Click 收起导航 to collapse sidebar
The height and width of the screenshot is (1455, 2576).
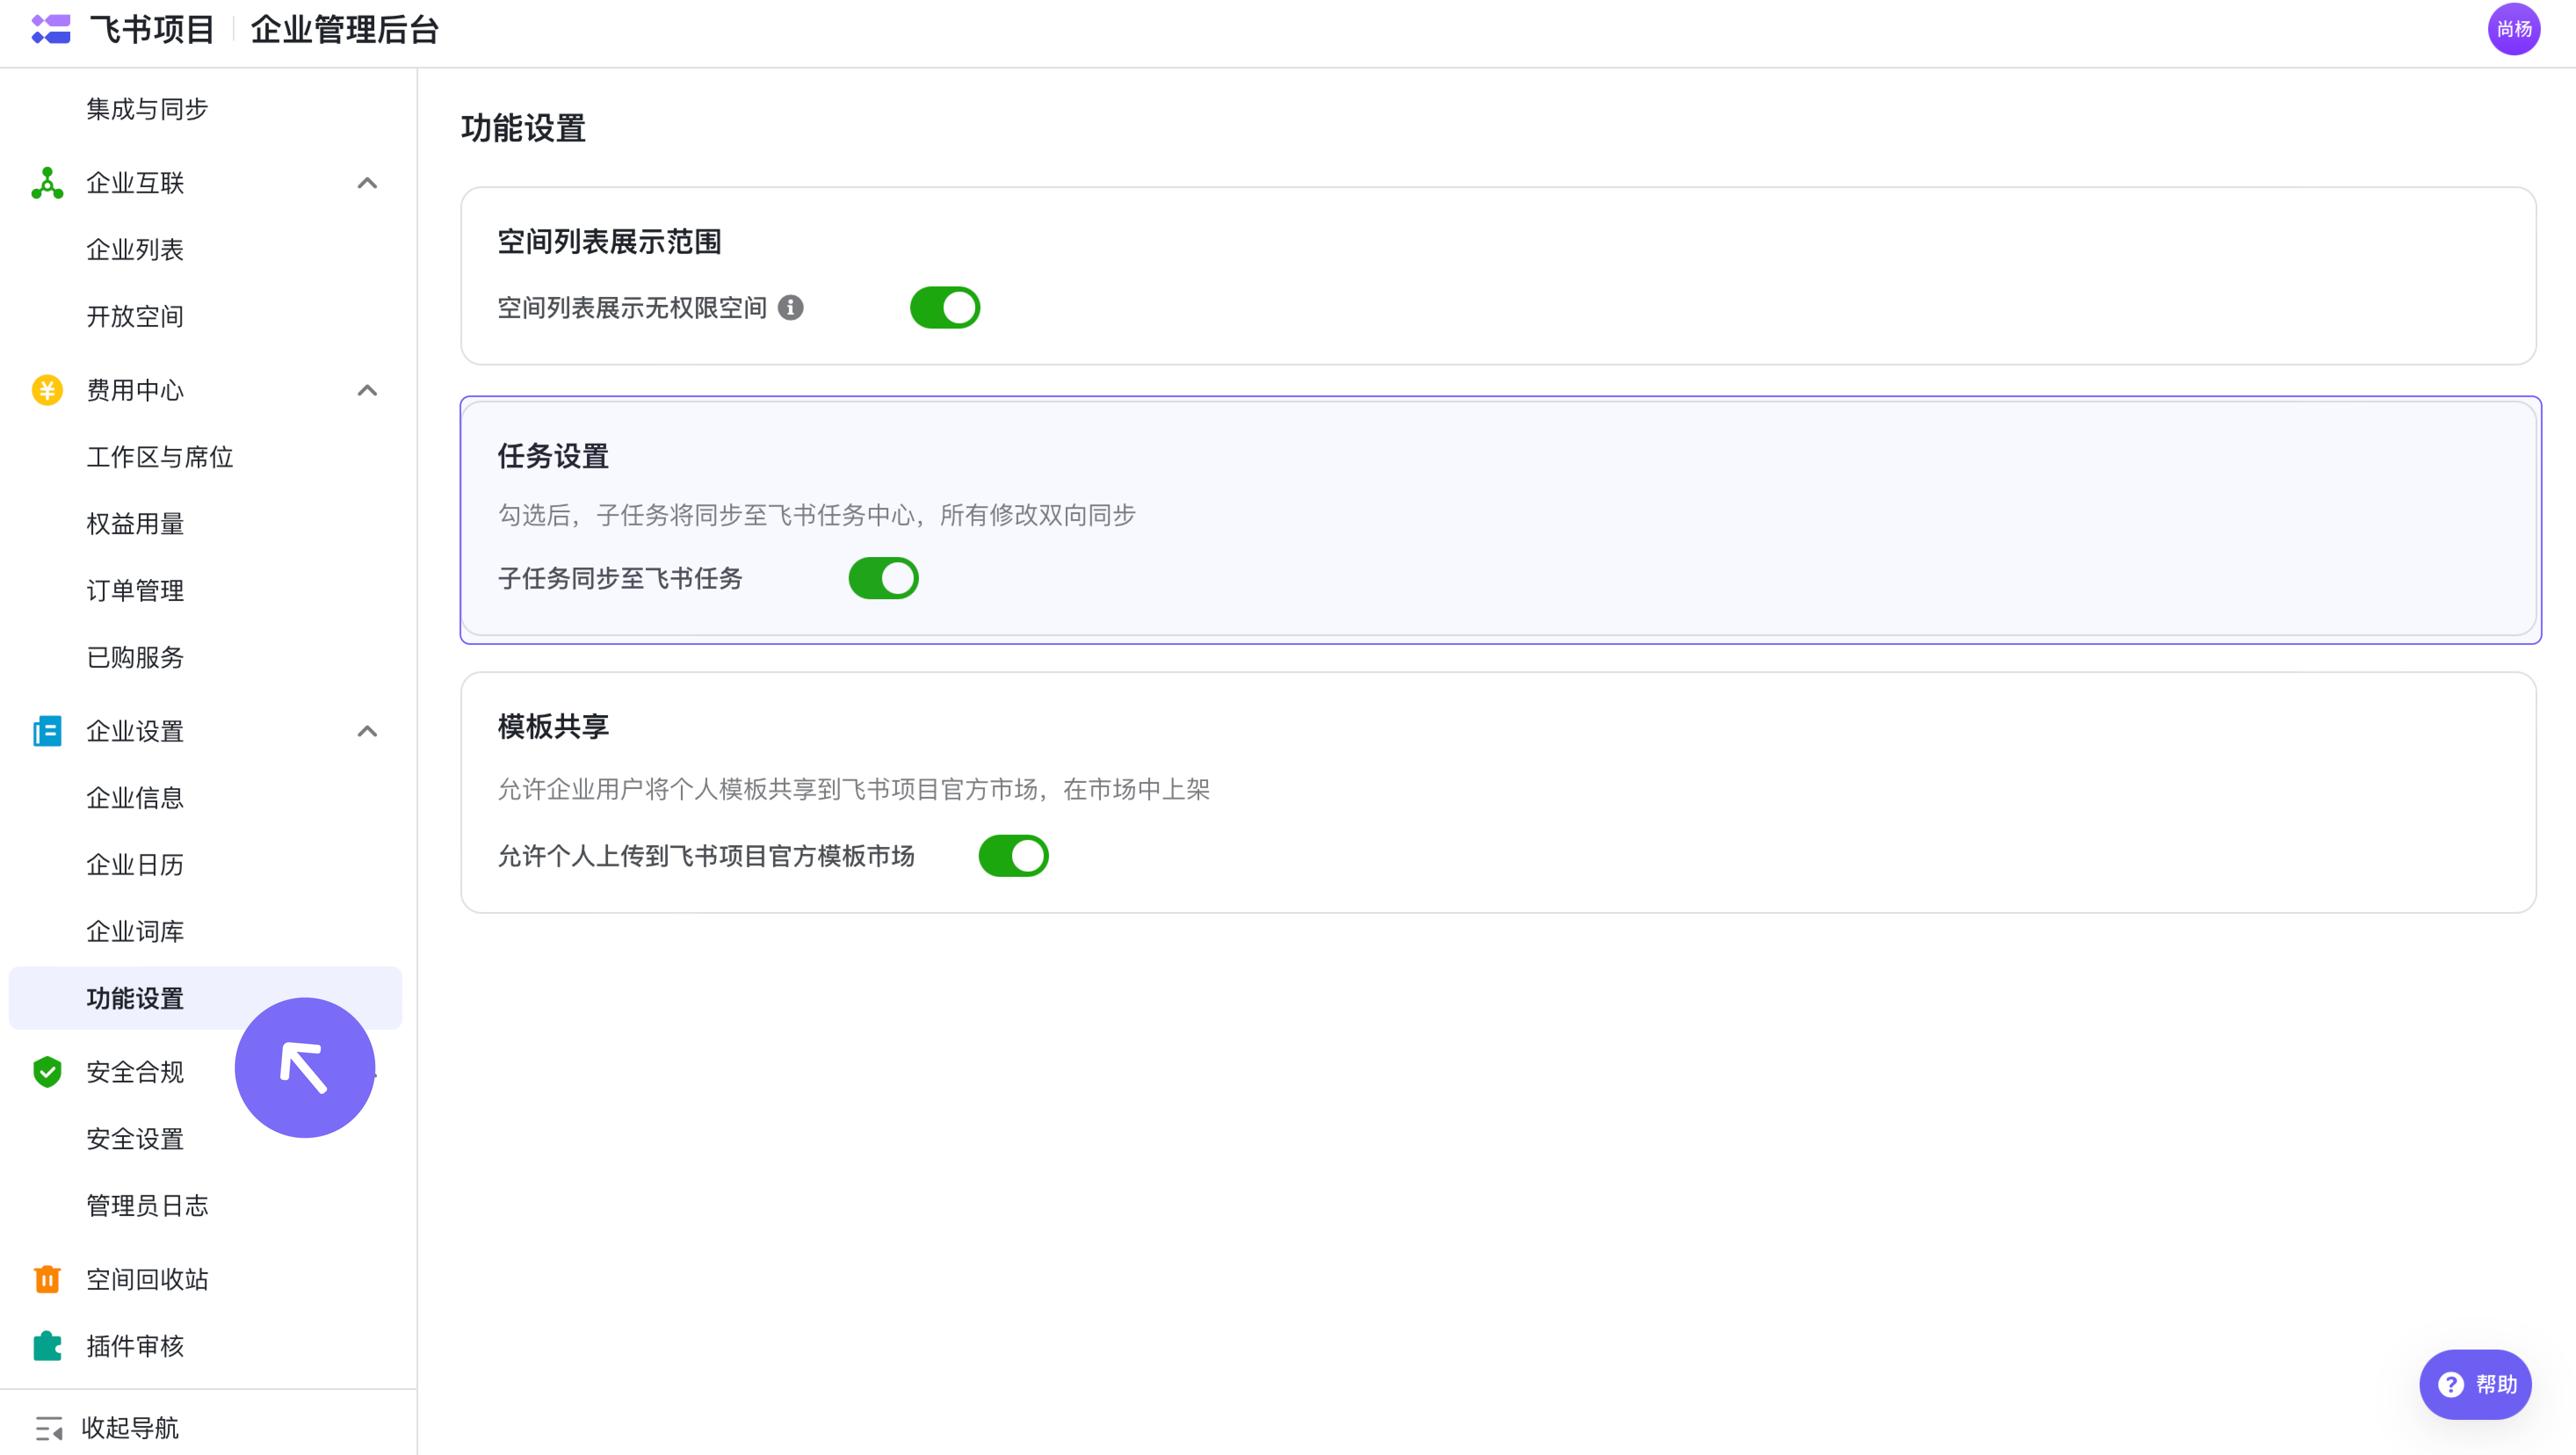[130, 1428]
